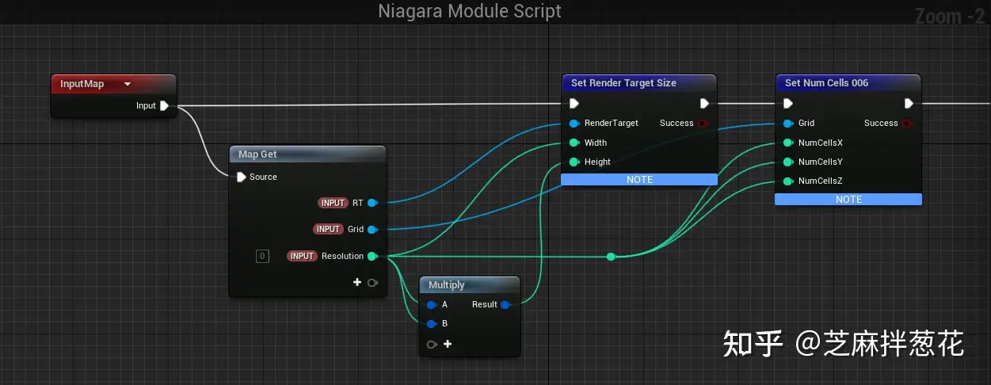Click the InputMap Input output pin
Viewport: 991px width, 385px height.
[164, 105]
